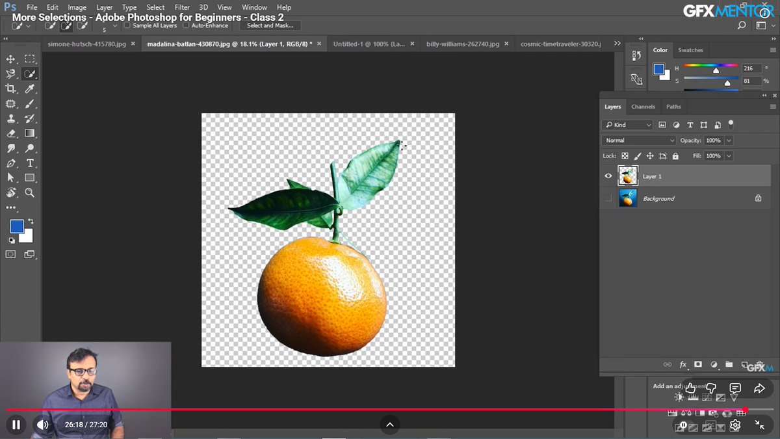Select the Eyedropper tool

tap(30, 89)
